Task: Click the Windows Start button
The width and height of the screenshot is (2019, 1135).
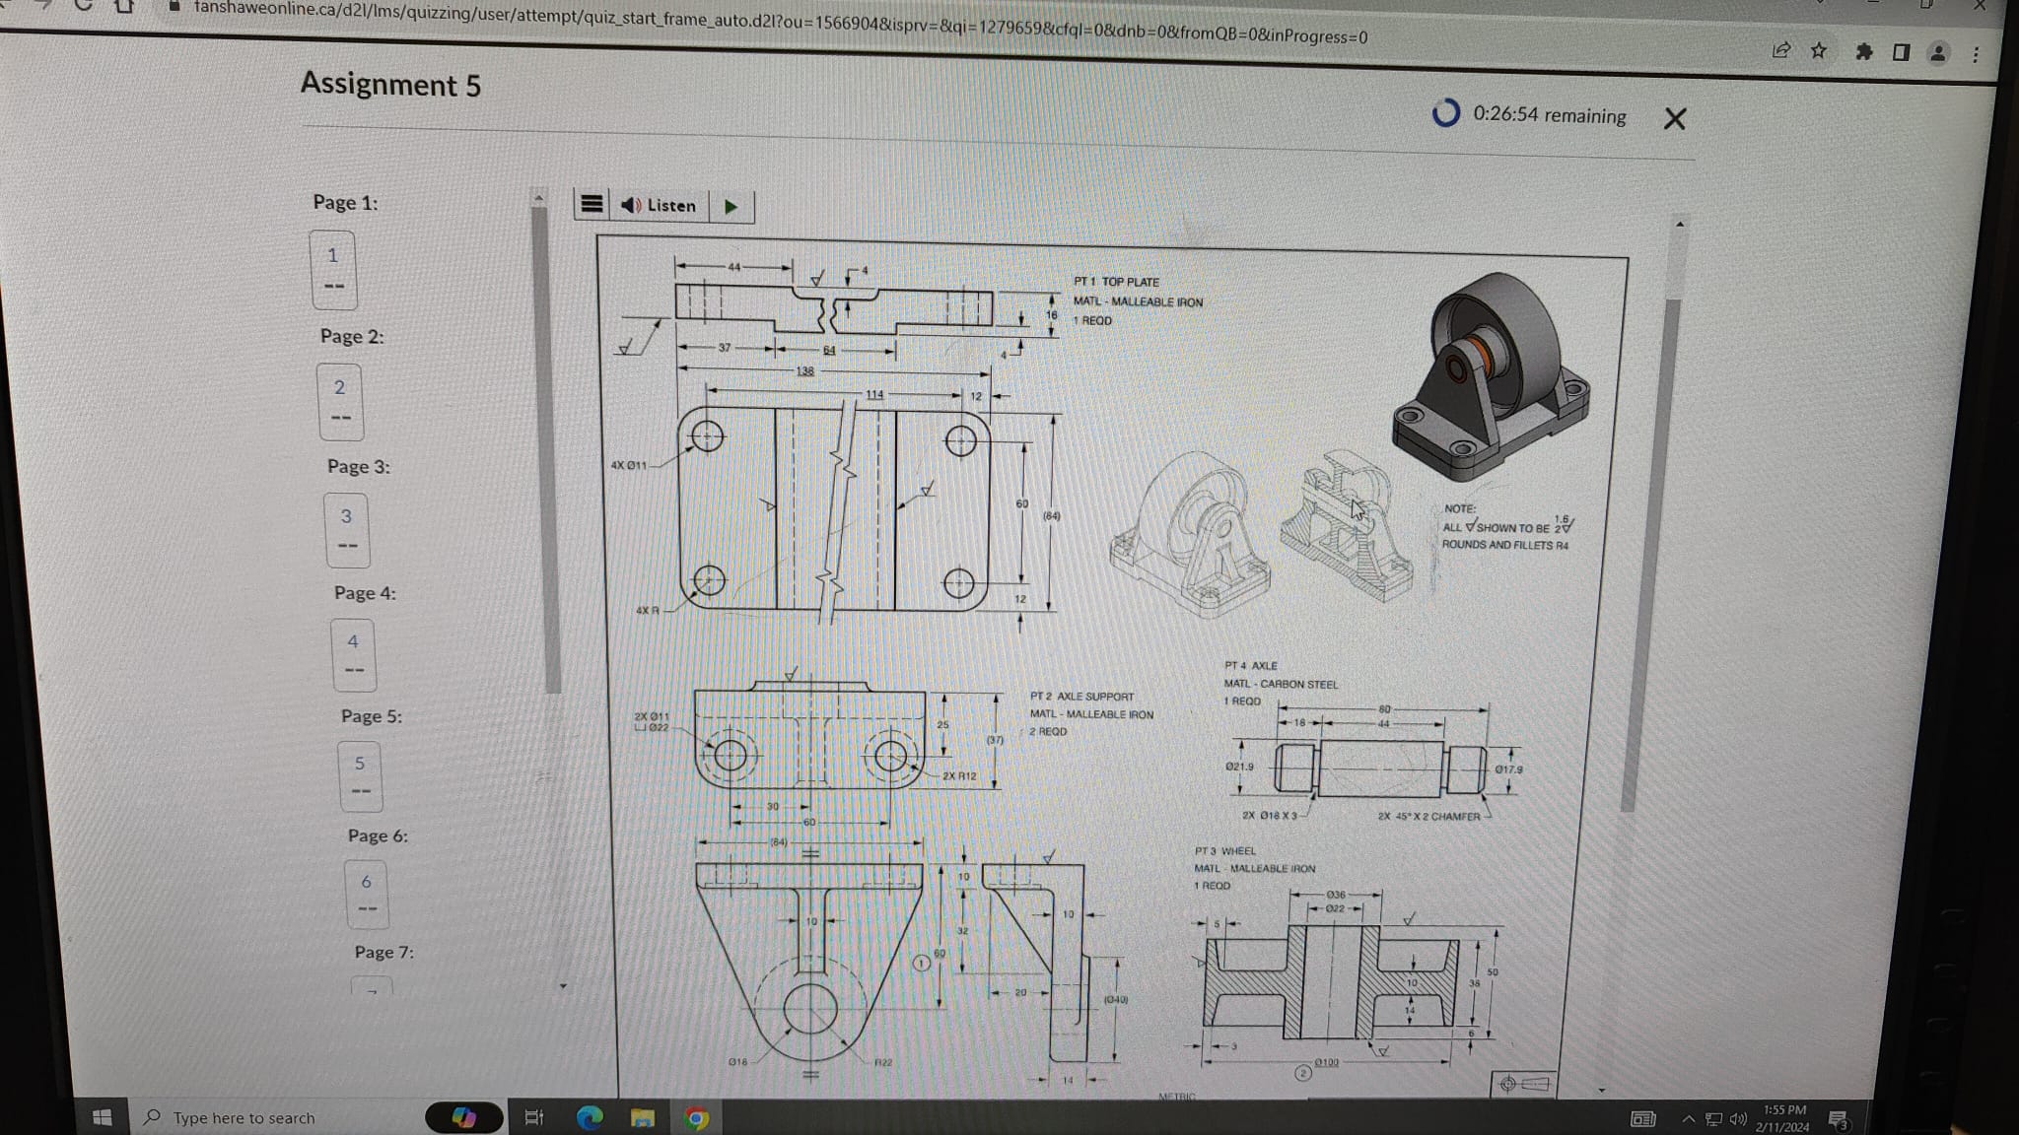Action: coord(102,1117)
